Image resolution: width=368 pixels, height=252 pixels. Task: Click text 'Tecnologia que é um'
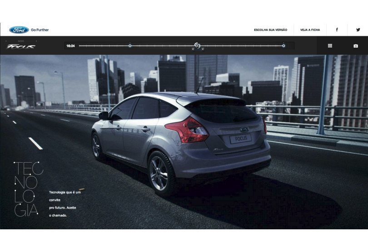(x=65, y=192)
